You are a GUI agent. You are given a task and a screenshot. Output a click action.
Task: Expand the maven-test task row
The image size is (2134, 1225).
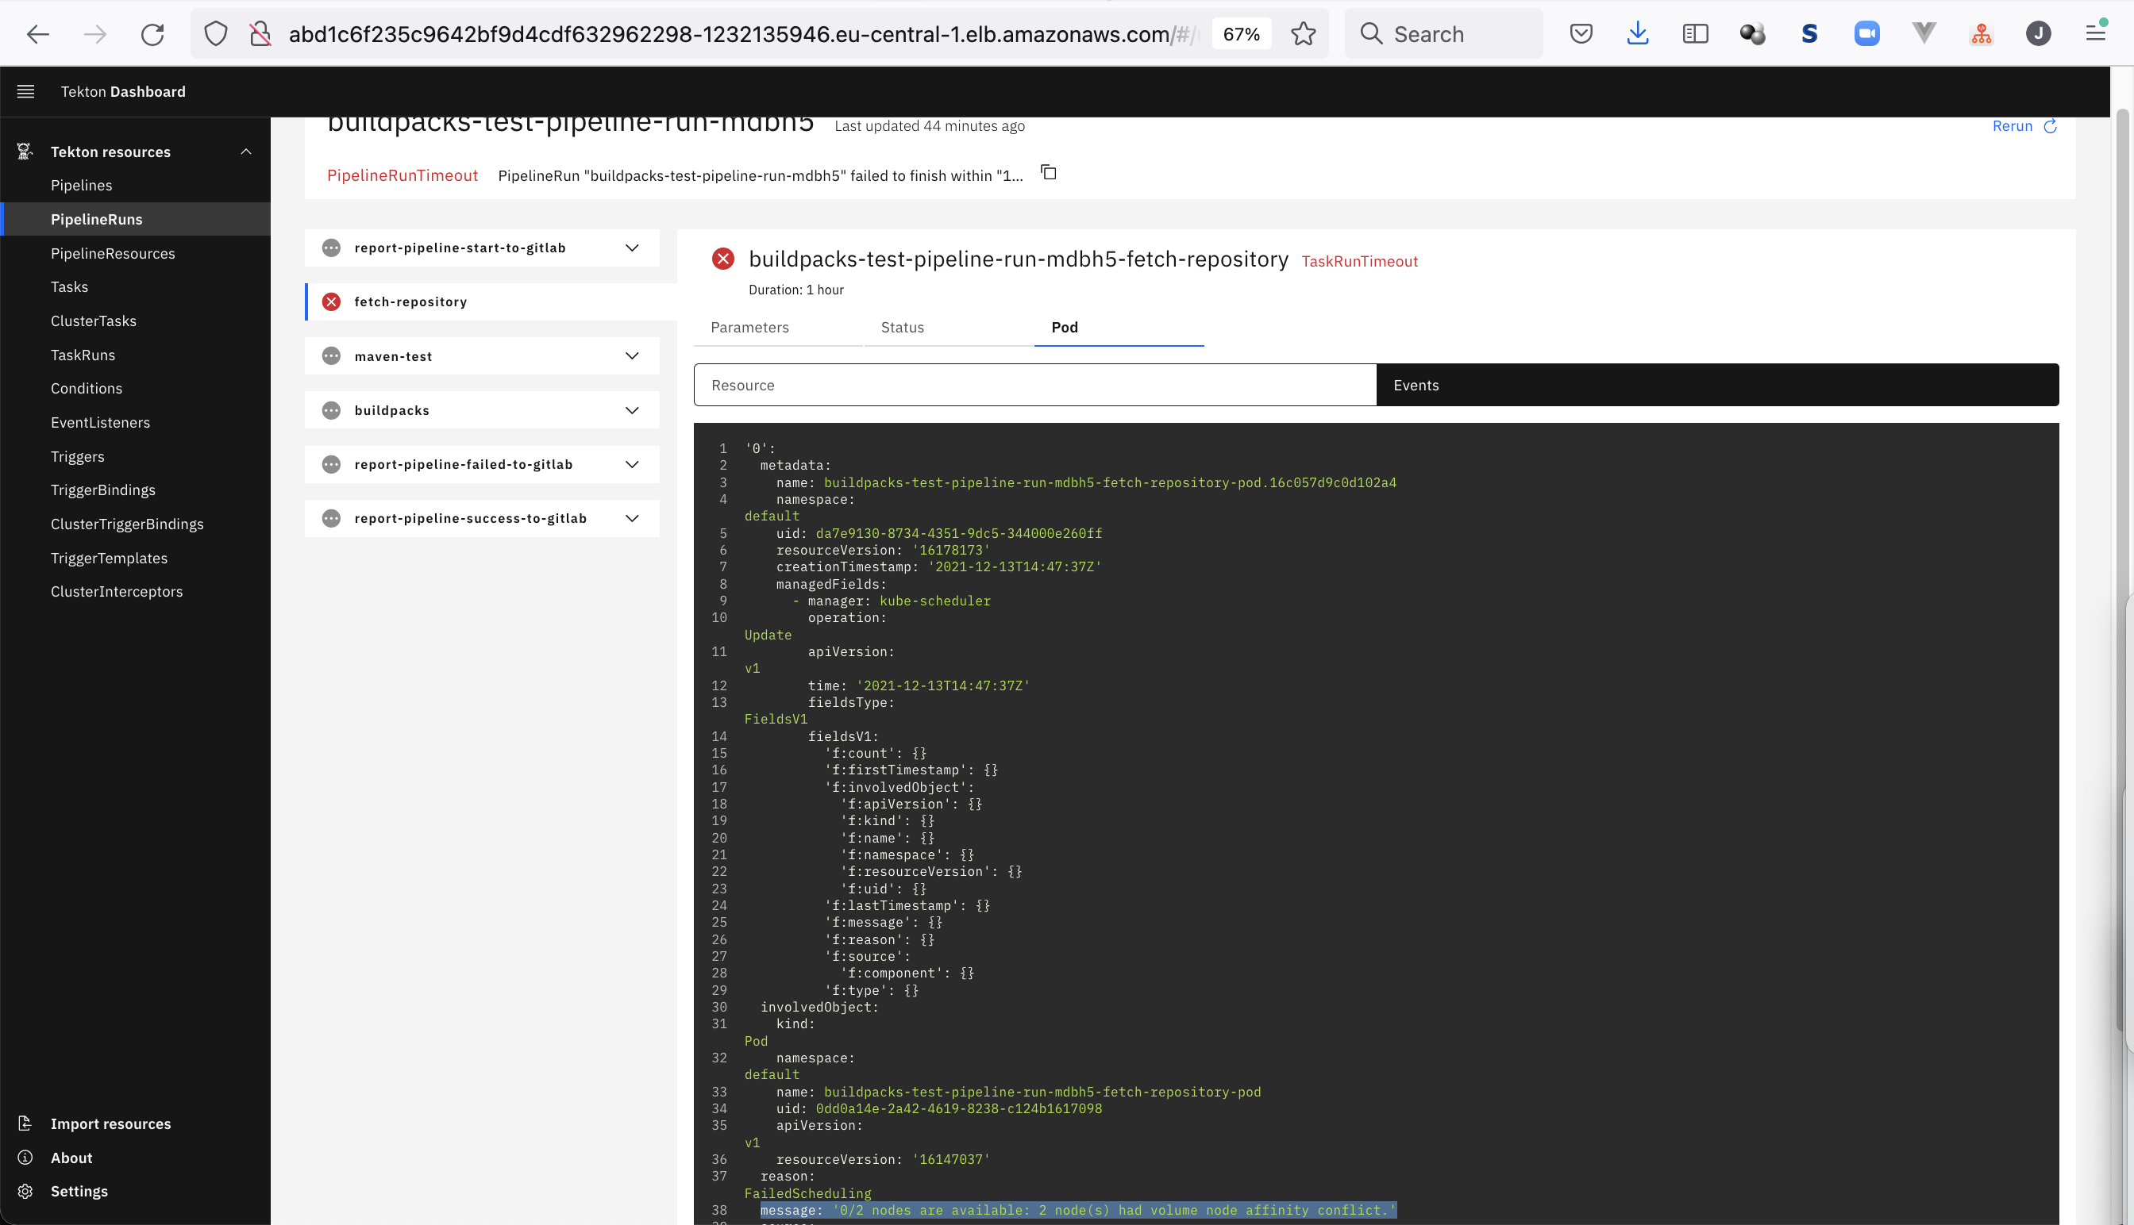click(632, 355)
